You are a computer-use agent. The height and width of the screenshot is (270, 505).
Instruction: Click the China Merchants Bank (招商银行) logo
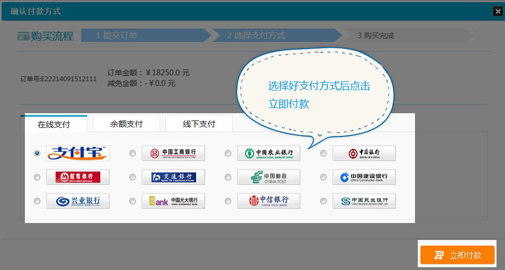point(78,177)
